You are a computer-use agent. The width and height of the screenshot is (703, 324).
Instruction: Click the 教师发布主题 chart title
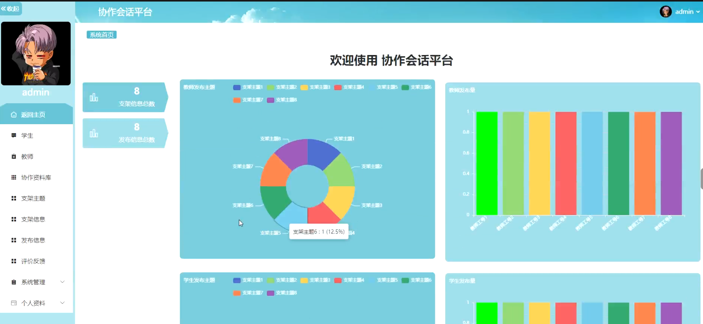[199, 87]
